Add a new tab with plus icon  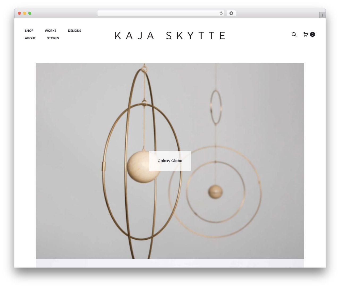point(322,15)
